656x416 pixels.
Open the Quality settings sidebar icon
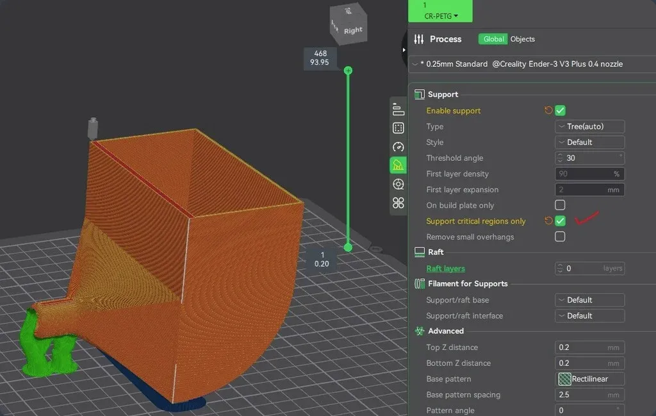pyautogui.click(x=398, y=110)
